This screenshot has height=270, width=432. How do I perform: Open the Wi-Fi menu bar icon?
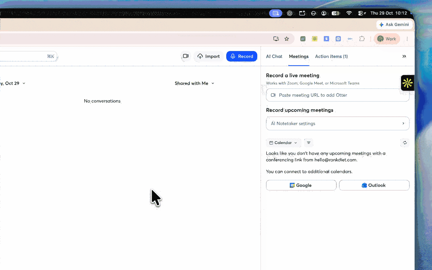tap(349, 13)
